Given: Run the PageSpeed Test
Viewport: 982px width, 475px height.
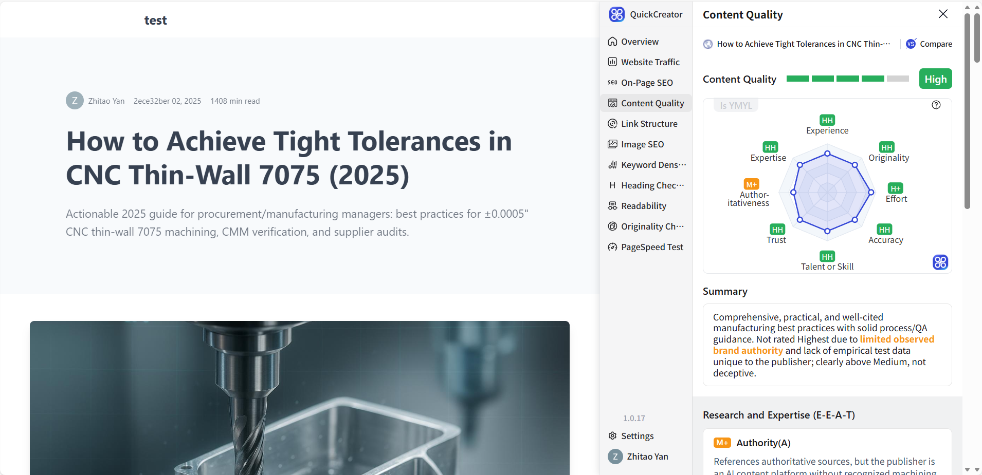Looking at the screenshot, I should 651,247.
